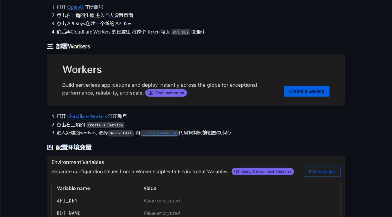Click the 三. 部署Workers heading

[x=69, y=46]
